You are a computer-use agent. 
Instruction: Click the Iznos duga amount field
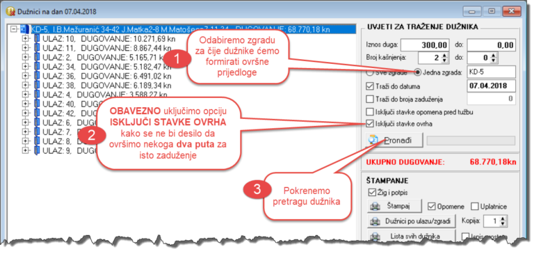(x=423, y=45)
